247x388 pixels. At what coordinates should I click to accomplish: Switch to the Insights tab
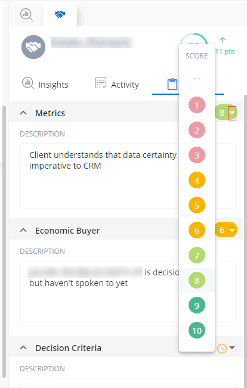(45, 84)
